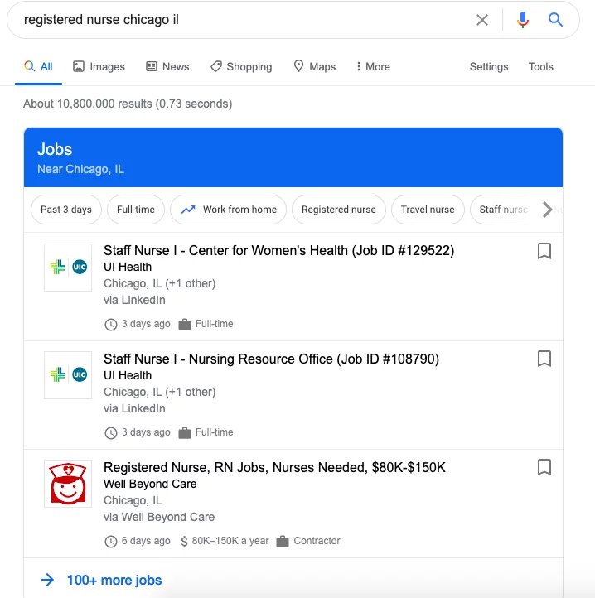Start voice search with the microphone icon
The image size is (595, 598).
coord(522,20)
